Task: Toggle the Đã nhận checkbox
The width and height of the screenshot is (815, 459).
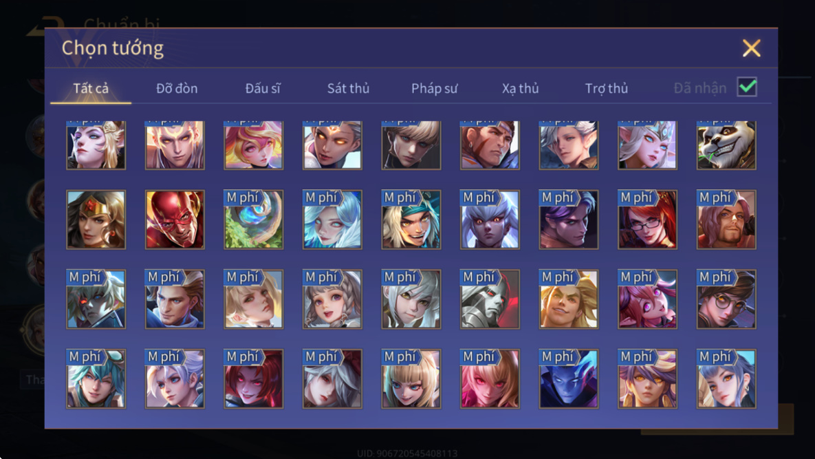Action: tap(747, 87)
